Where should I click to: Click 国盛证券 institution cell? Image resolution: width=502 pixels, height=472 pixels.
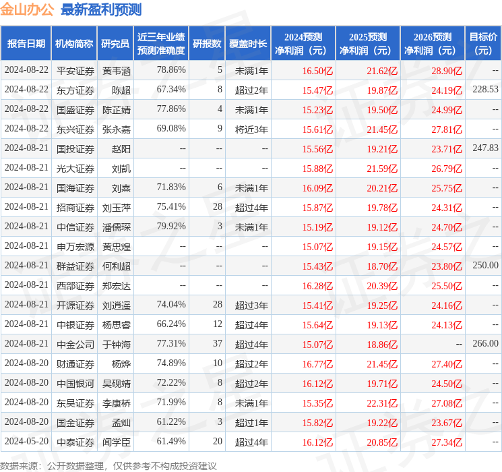coord(75,110)
